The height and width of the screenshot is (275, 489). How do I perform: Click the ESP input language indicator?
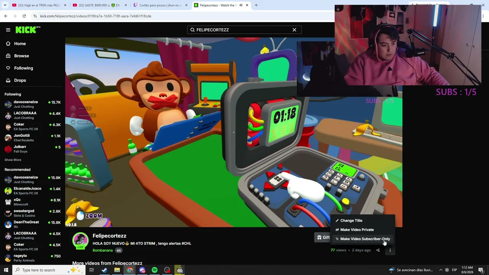pos(454,270)
